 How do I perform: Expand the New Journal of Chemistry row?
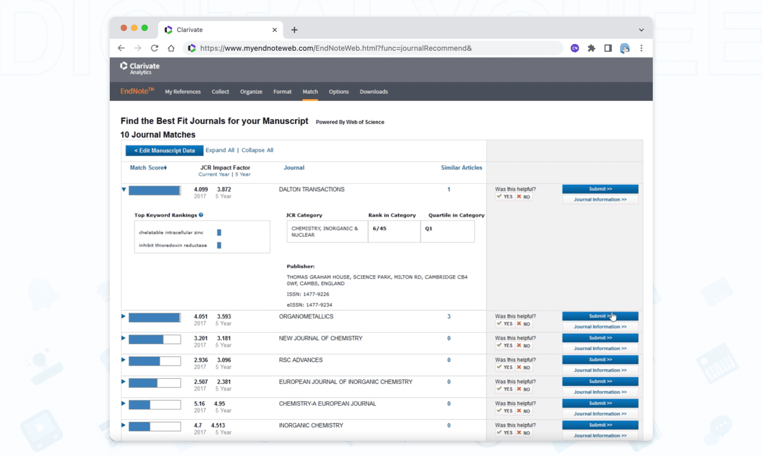click(x=123, y=338)
